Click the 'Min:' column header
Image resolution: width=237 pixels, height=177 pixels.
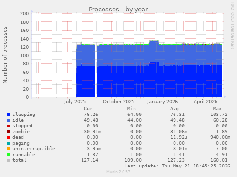tap(133, 109)
